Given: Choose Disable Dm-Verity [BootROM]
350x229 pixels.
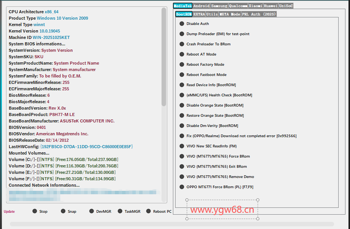Looking at the screenshot, I should pos(209,126).
